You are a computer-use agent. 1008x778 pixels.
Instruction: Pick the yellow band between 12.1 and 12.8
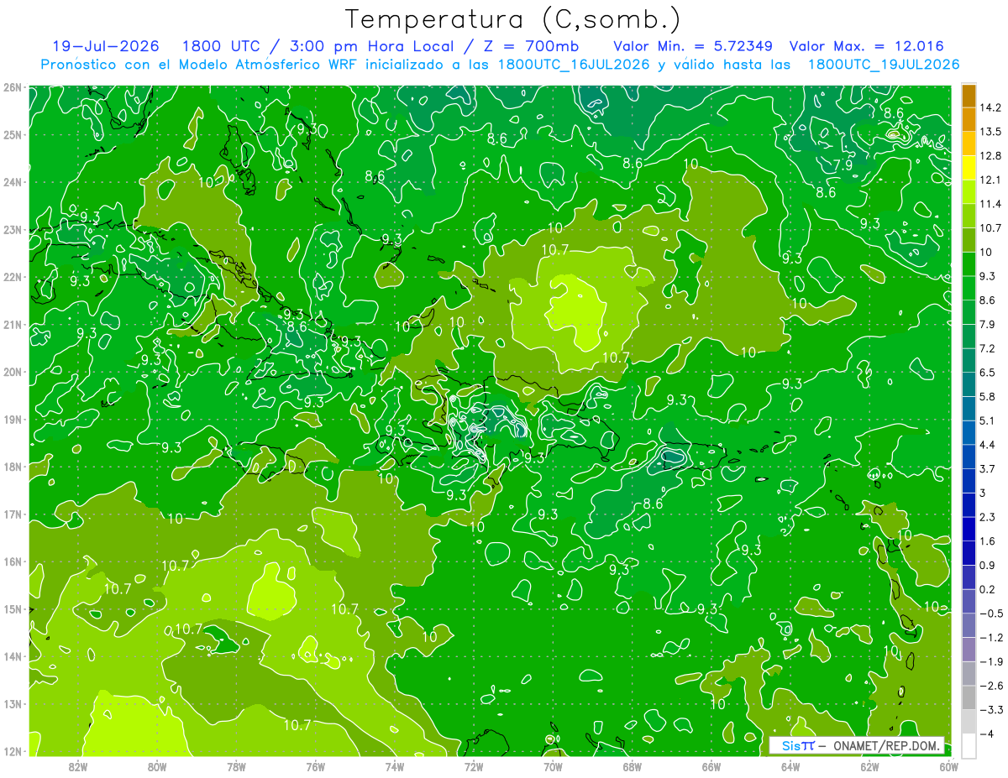click(969, 168)
